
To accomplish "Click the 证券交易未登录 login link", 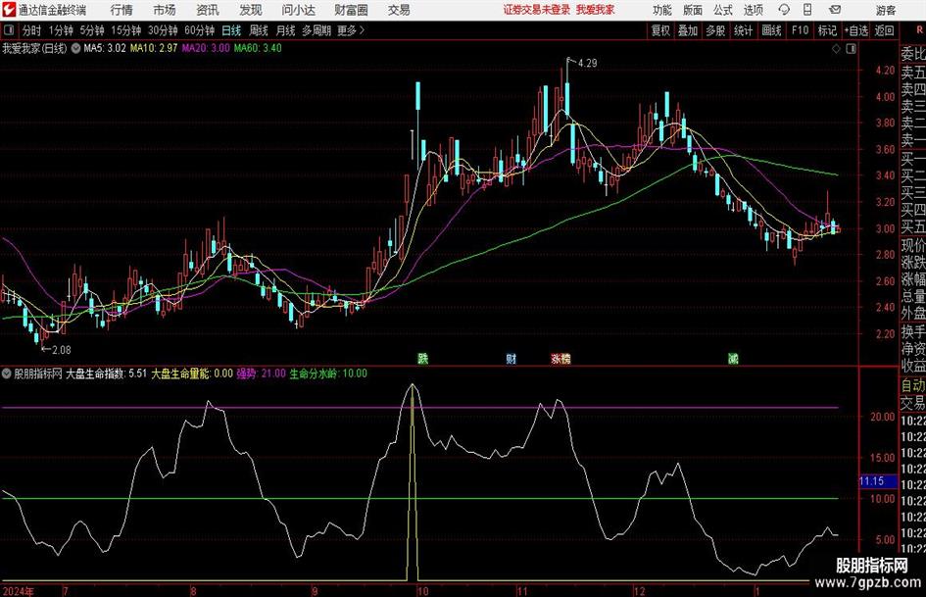I will coord(536,10).
